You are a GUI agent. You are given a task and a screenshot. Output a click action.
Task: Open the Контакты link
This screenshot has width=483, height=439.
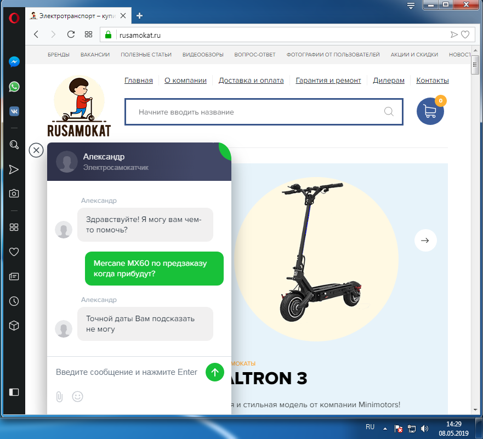433,81
